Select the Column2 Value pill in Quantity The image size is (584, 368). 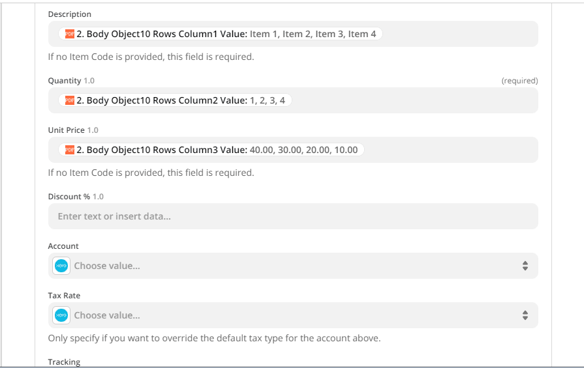176,100
